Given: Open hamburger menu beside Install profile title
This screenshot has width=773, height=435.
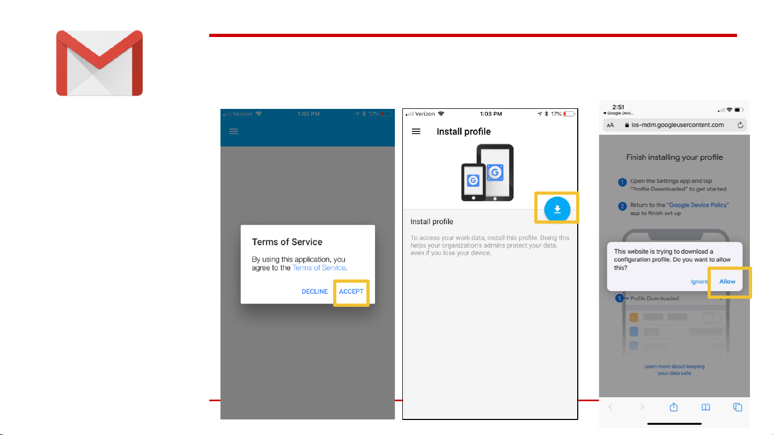Looking at the screenshot, I should tap(416, 131).
